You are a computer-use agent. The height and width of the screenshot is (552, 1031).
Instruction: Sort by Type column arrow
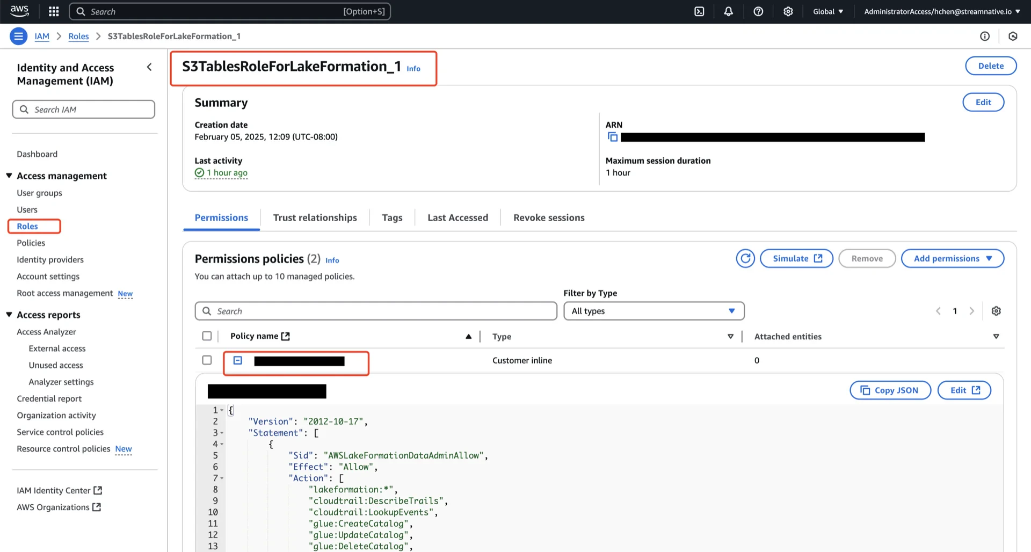pyautogui.click(x=730, y=337)
